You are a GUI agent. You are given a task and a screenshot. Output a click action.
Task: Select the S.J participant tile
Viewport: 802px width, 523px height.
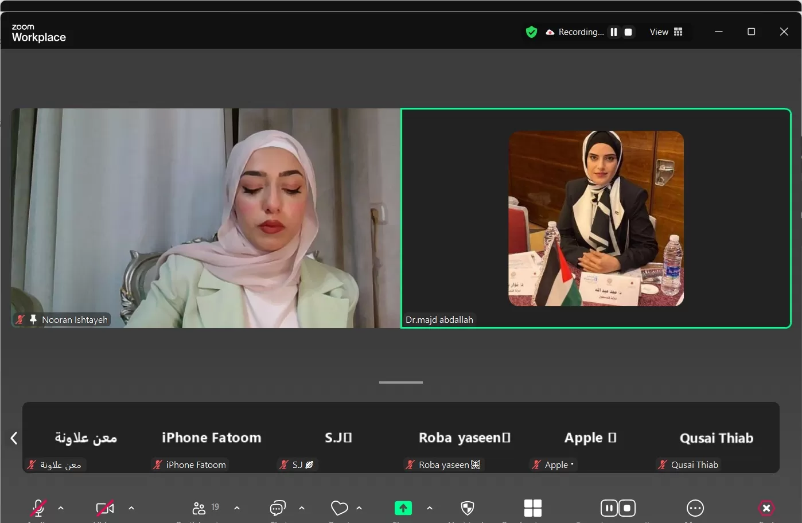click(x=338, y=438)
